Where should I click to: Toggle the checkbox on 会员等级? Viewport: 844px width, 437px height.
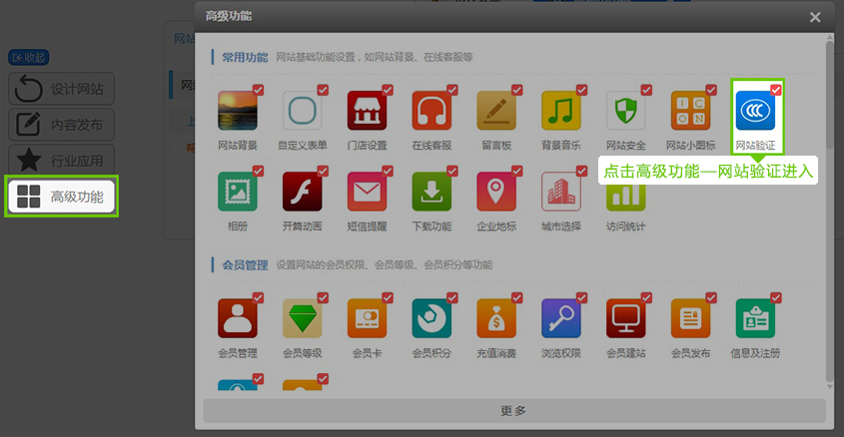point(323,297)
